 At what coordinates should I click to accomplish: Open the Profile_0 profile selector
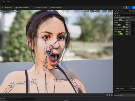click(127, 95)
